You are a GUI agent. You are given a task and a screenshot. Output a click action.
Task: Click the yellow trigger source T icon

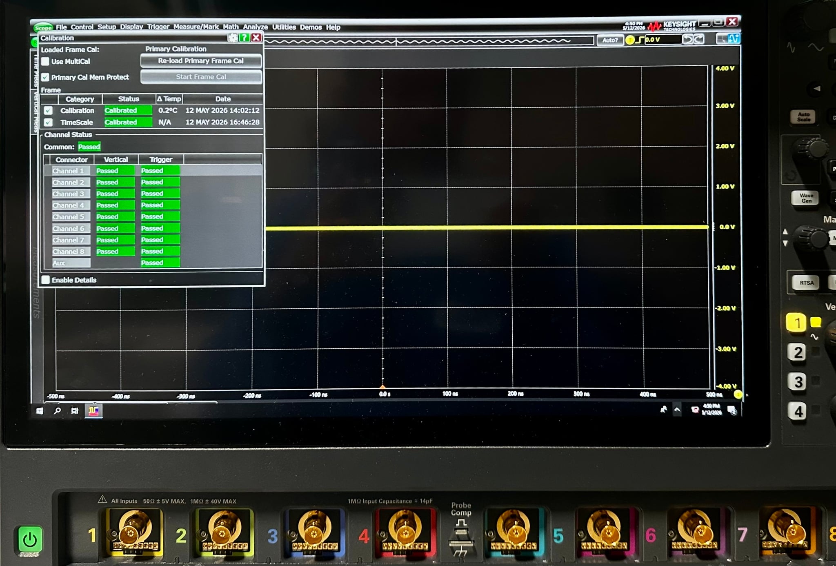pos(630,40)
